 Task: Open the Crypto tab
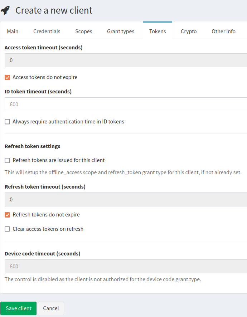pyautogui.click(x=189, y=31)
